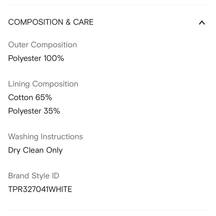Image resolution: width=216 pixels, height=216 pixels.
Task: Click the divider line below the style ID
Action: tap(108, 210)
